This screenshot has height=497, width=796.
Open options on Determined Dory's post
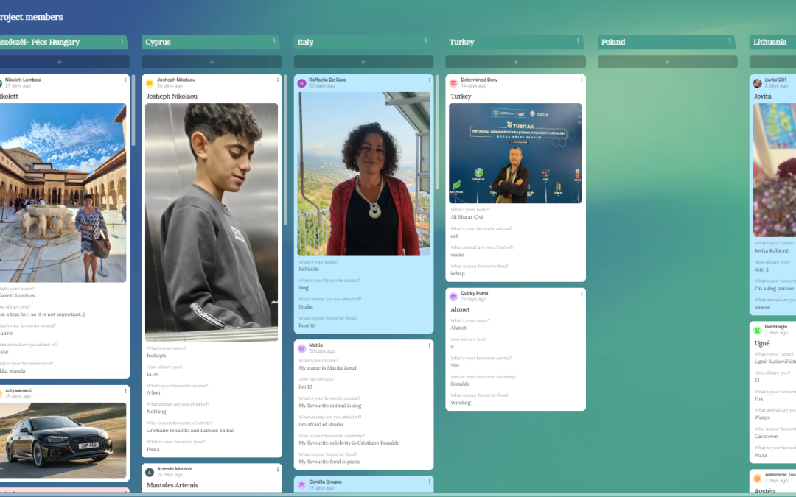pos(582,80)
